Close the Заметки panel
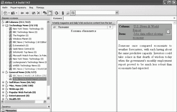The image size is (177, 112). 49,107
